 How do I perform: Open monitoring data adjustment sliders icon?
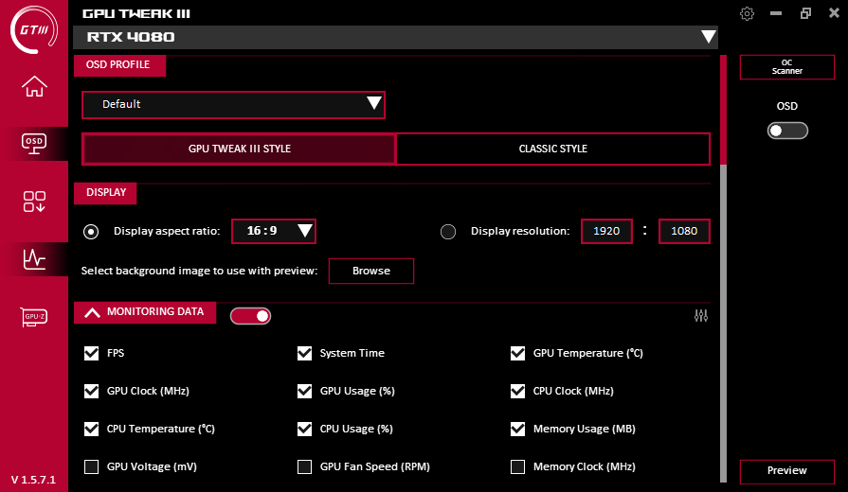tap(701, 315)
